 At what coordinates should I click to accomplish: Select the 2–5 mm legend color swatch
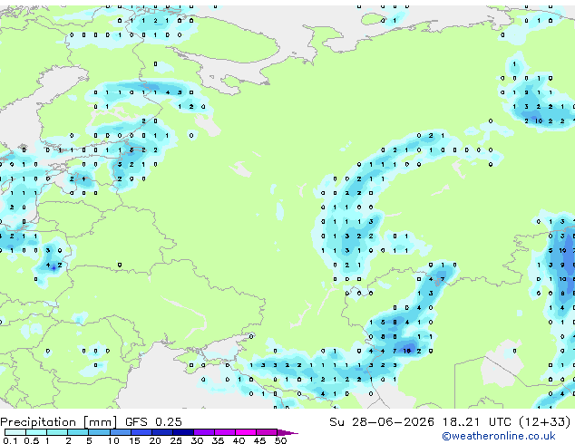pyautogui.click(x=78, y=432)
